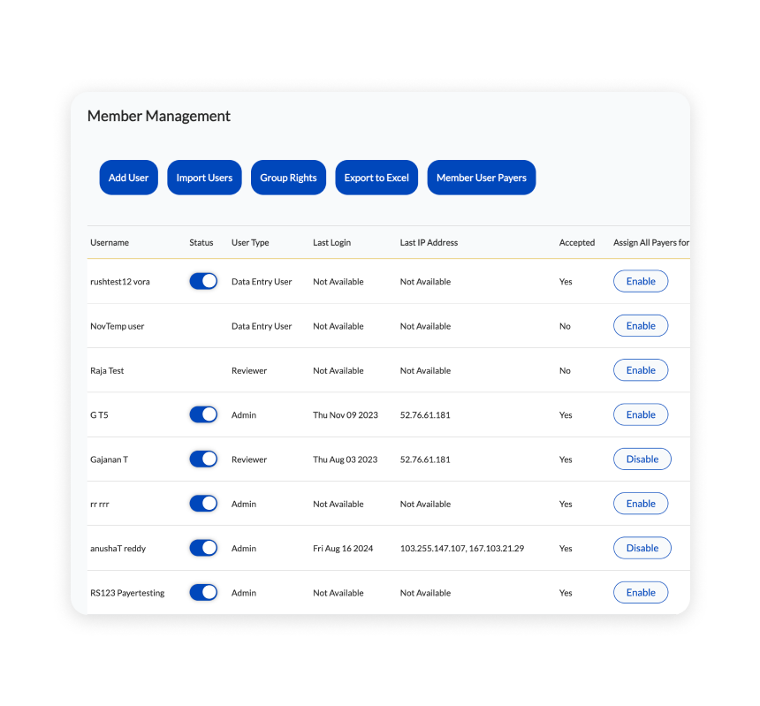Enable all payers for RS123 Payertesting
This screenshot has width=760, height=706.
(x=641, y=592)
